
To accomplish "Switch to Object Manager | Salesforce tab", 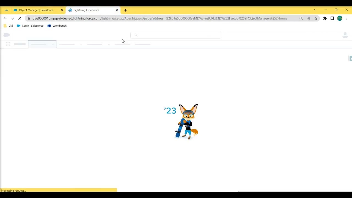I will coord(38,10).
